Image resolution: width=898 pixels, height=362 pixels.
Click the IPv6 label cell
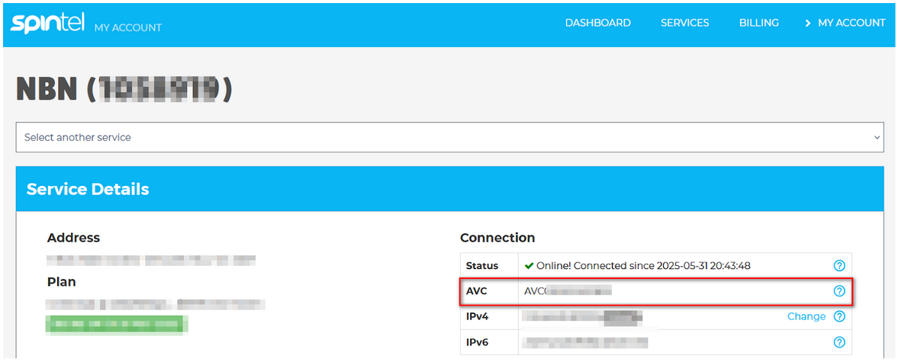click(x=489, y=342)
